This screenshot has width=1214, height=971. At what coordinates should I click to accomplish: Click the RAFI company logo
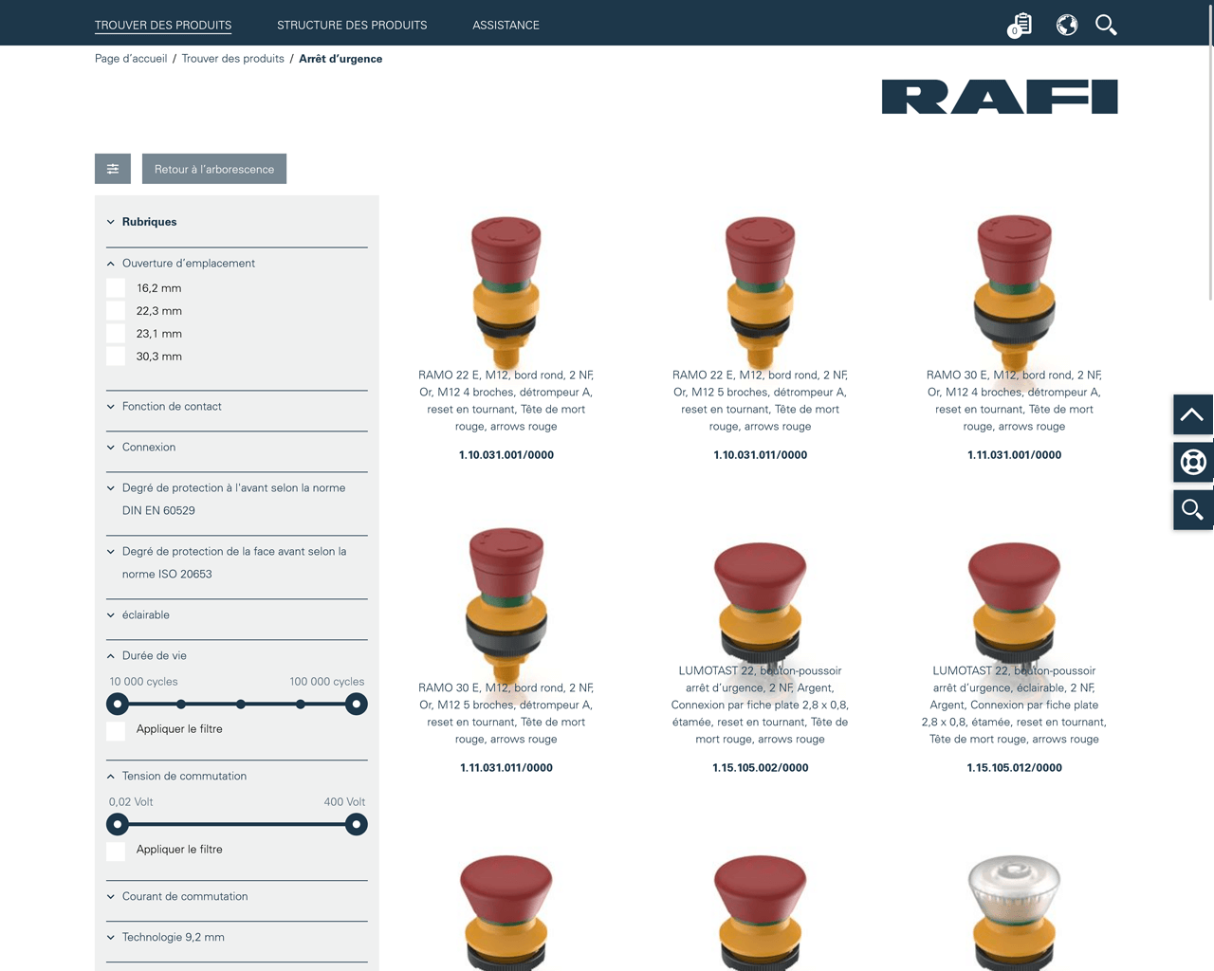pyautogui.click(x=1000, y=96)
